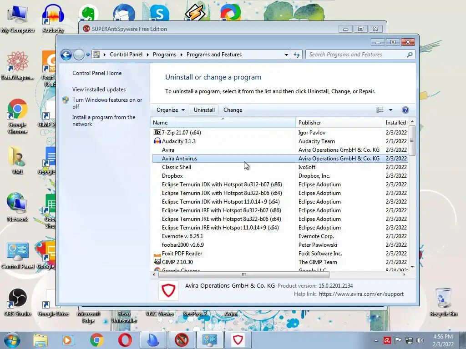Switch to SUPERAntiSpyware taskbar button
Image resolution: width=466 pixels, height=349 pixels.
(x=182, y=340)
